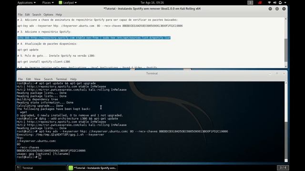Click the terminal prompt cursor at the last line
The image size is (305, 171).
tap(40, 157)
